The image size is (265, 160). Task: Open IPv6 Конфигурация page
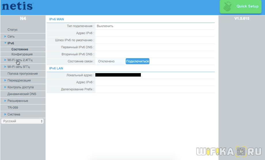tap(22, 54)
